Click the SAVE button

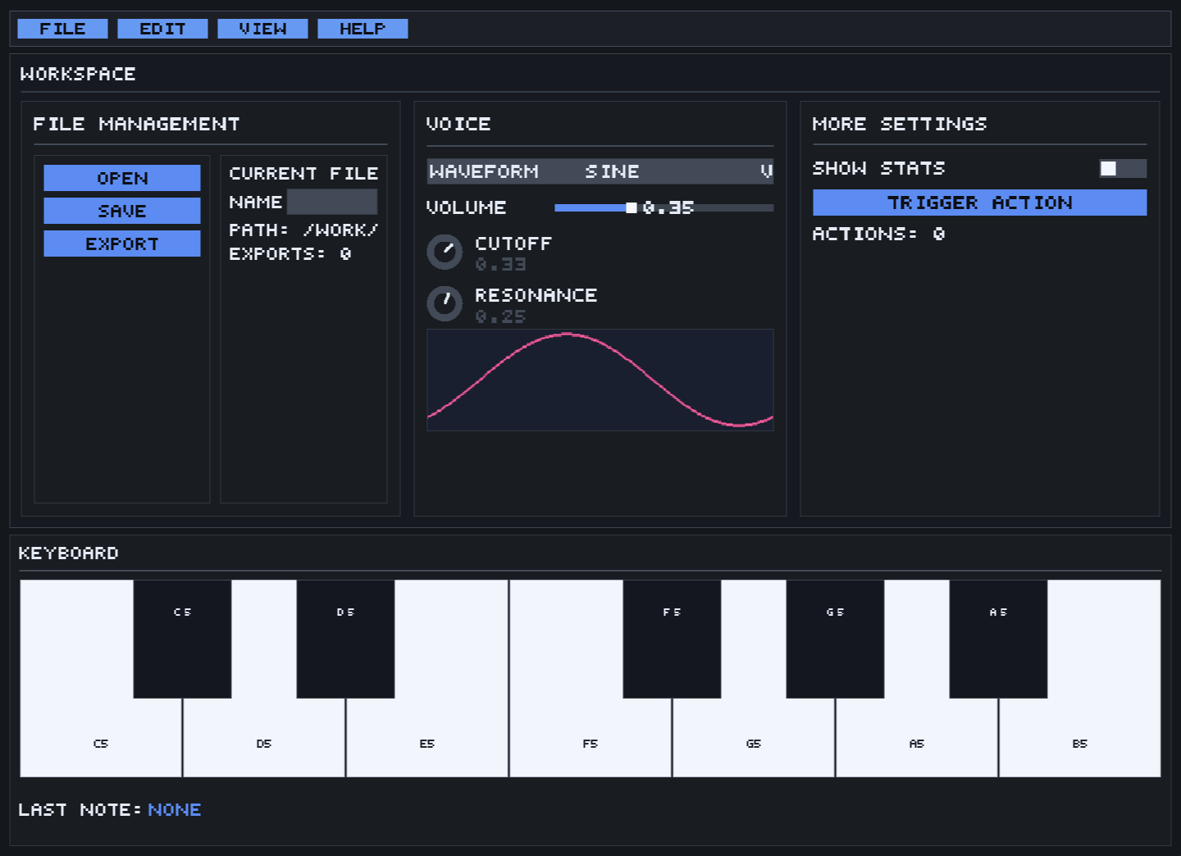tap(121, 211)
